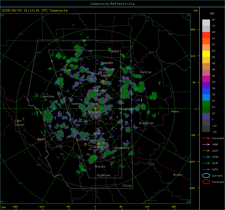Screen dimensions: 225x210
Task: Click the ThreeHills town label
Action: 126,109
